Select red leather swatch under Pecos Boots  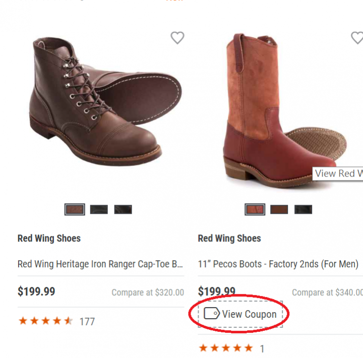point(255,209)
